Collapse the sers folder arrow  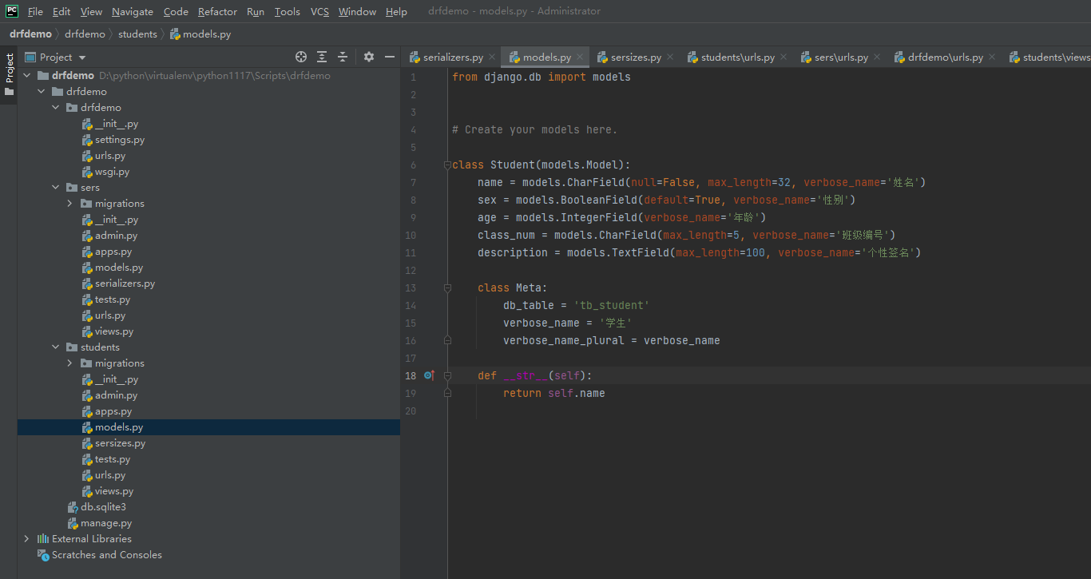tap(56, 188)
